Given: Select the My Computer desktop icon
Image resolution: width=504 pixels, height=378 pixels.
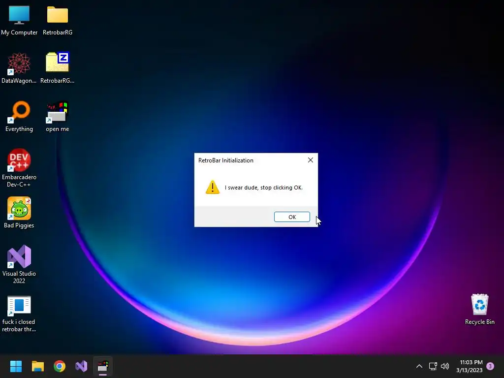Looking at the screenshot, I should pos(19,20).
